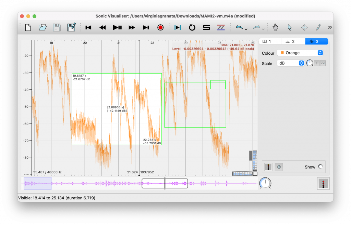Click the 21 second ruler mark
Image resolution: width=351 pixels, height=225 pixels.
coord(119,43)
